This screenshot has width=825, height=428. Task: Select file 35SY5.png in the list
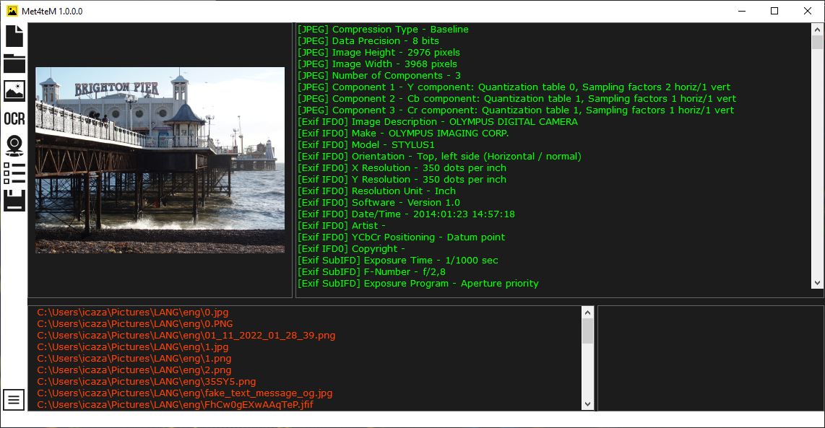point(146,382)
